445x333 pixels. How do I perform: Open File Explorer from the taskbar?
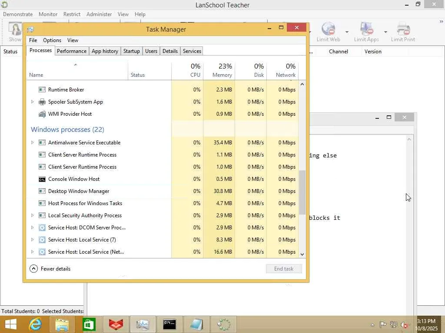coord(62,324)
